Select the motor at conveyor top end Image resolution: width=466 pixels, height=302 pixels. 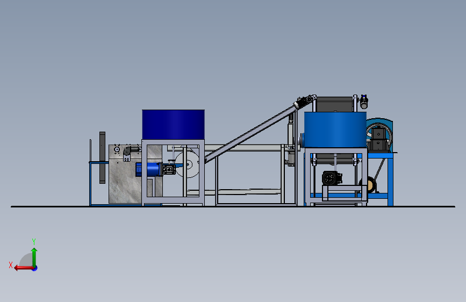coord(304,102)
